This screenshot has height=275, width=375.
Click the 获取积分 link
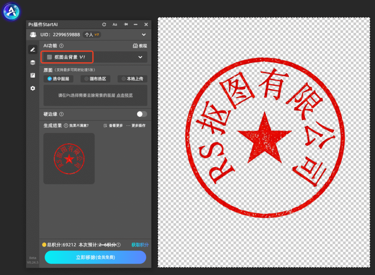pyautogui.click(x=140, y=245)
